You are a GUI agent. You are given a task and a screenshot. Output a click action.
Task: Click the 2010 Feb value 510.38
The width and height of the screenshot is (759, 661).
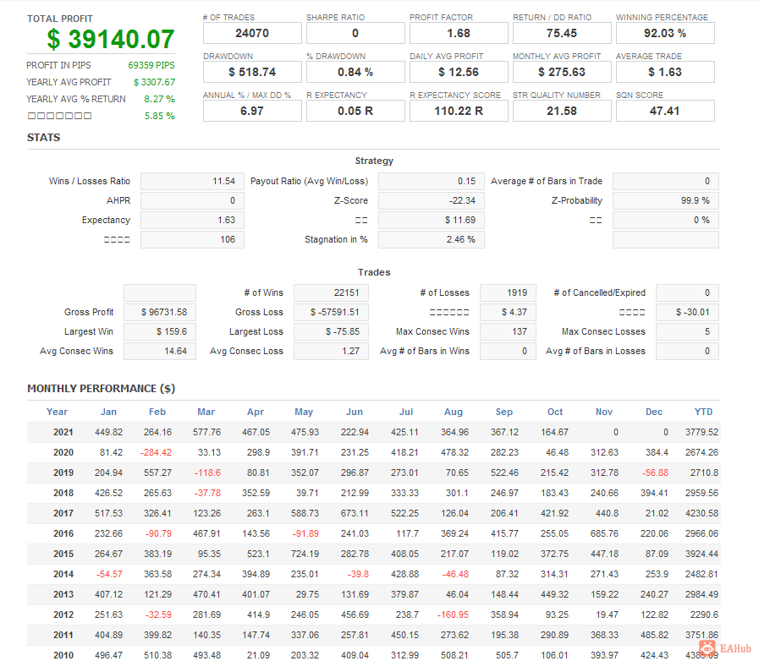click(157, 656)
